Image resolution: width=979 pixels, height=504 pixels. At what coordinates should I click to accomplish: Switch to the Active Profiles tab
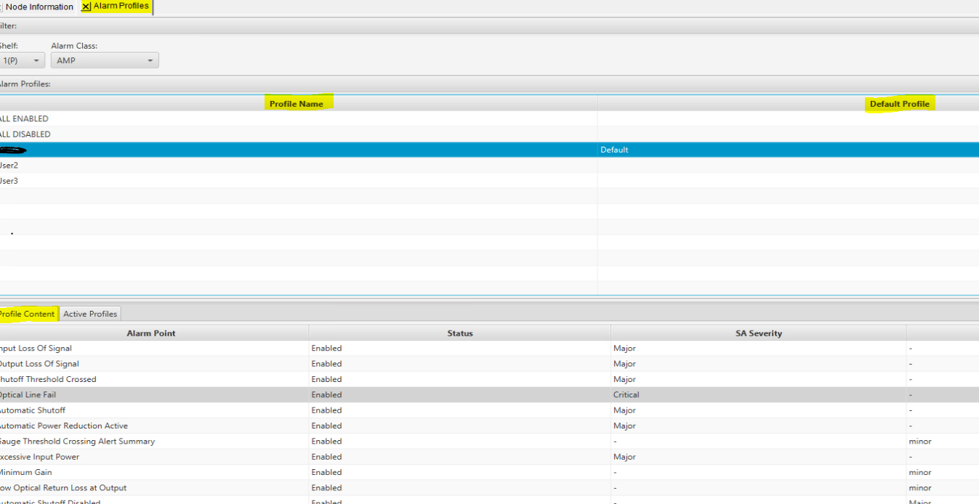[x=89, y=313]
